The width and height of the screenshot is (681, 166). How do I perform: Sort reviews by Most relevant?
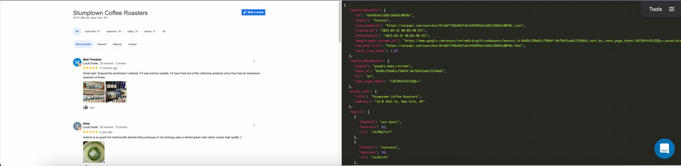pos(83,44)
